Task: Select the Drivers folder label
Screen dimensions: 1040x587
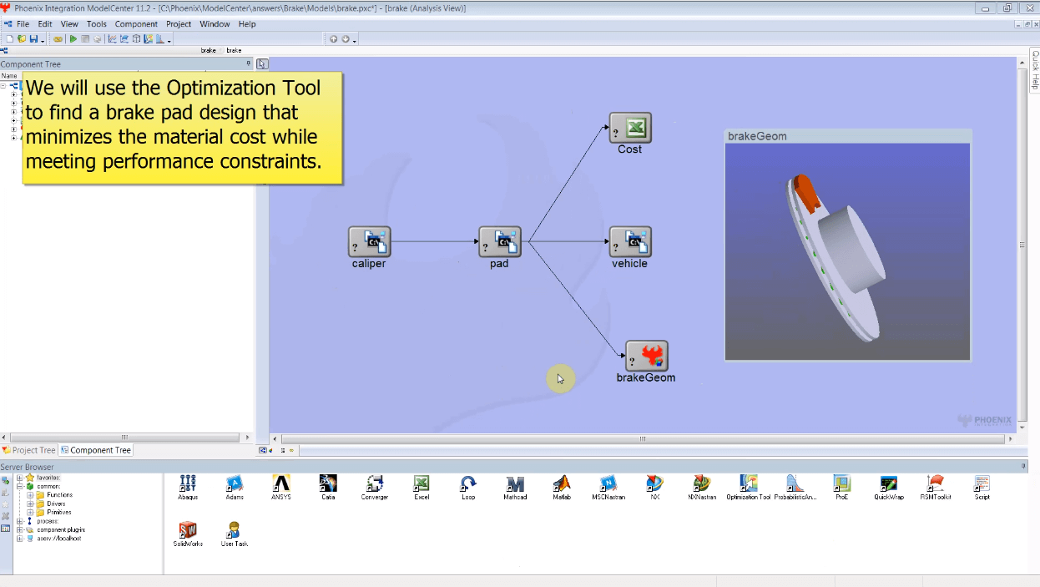Action: point(56,504)
